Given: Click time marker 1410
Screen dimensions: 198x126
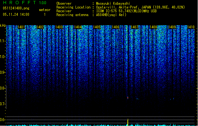Looking at the screenshot, I should pyautogui.click(x=191, y=27).
